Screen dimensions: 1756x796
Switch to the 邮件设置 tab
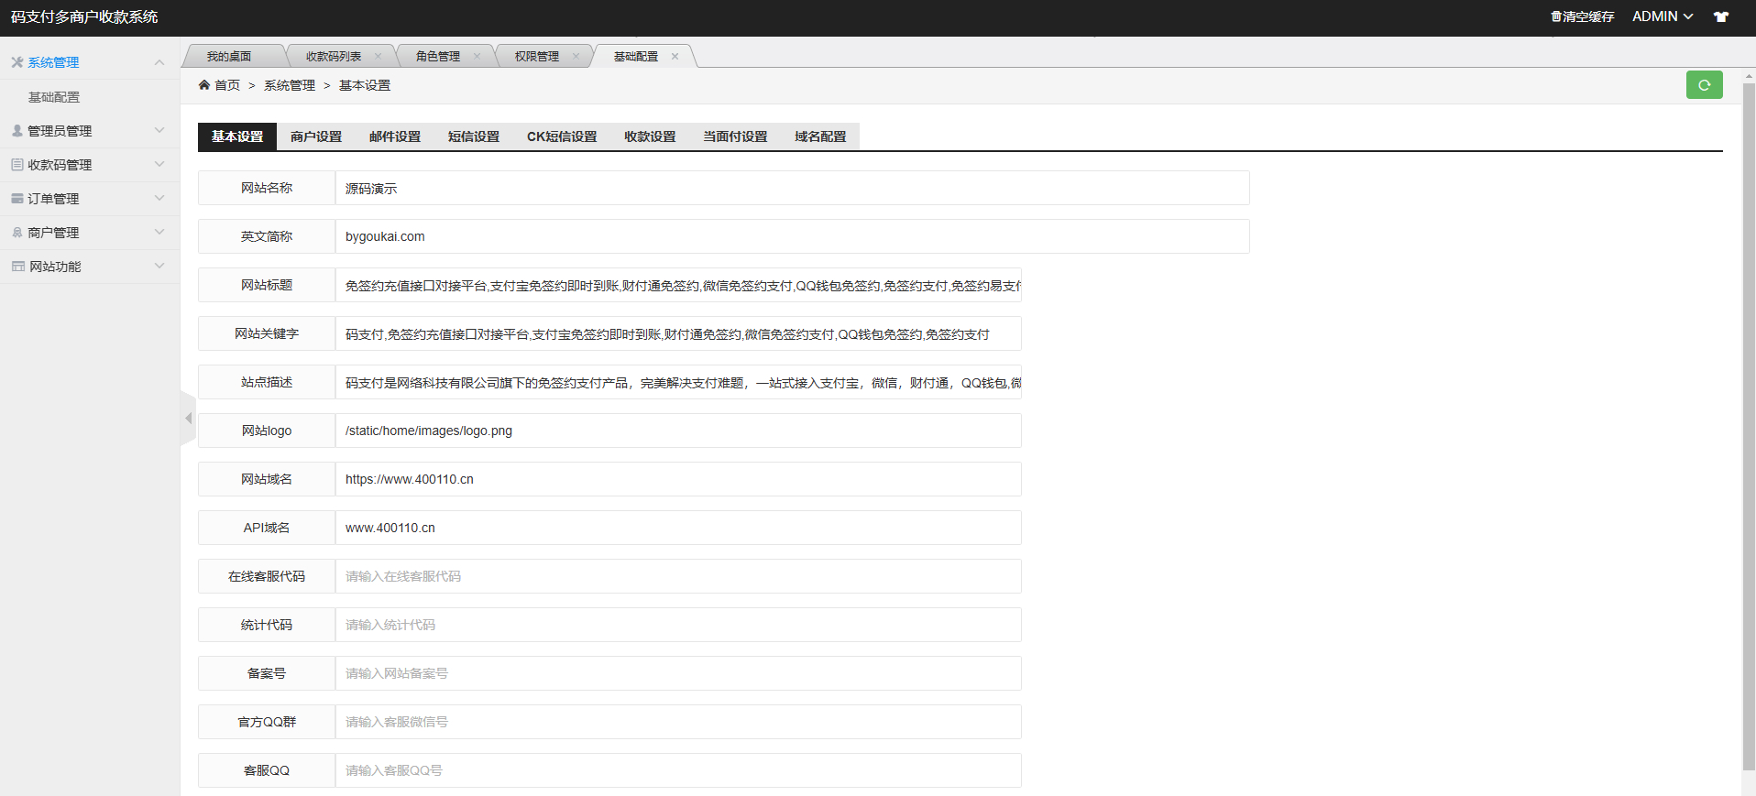pyautogui.click(x=395, y=136)
